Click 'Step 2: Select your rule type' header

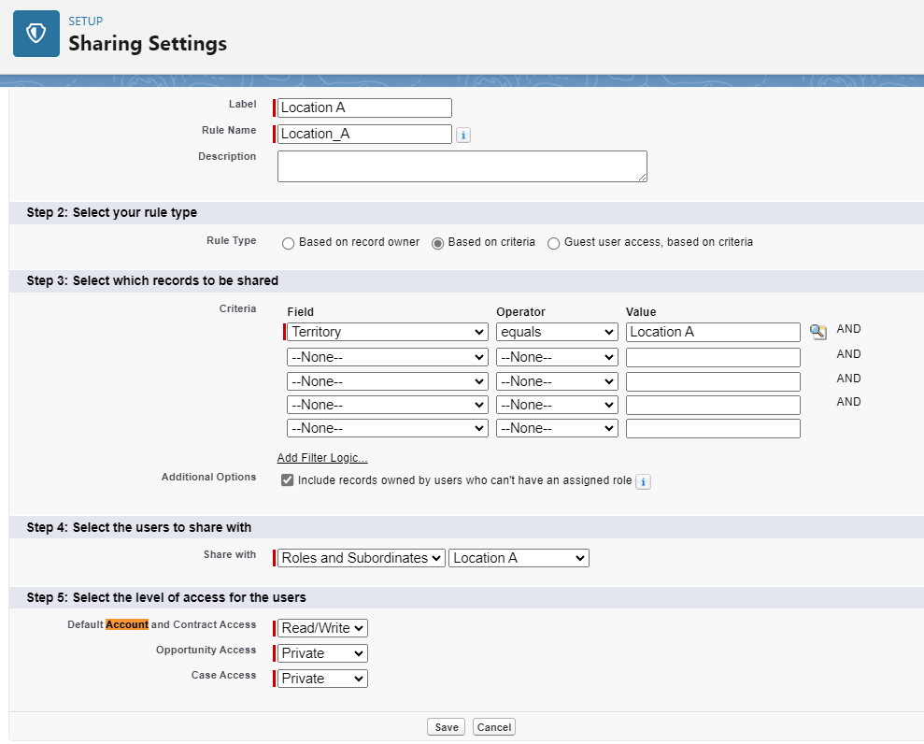pos(112,213)
